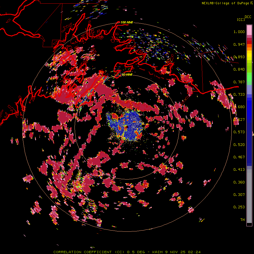Screen dimensions: 254x254
Task: Click the 0.520 scale value
Action: pyautogui.click(x=239, y=145)
